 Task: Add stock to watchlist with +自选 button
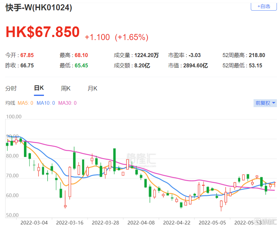(264, 7)
